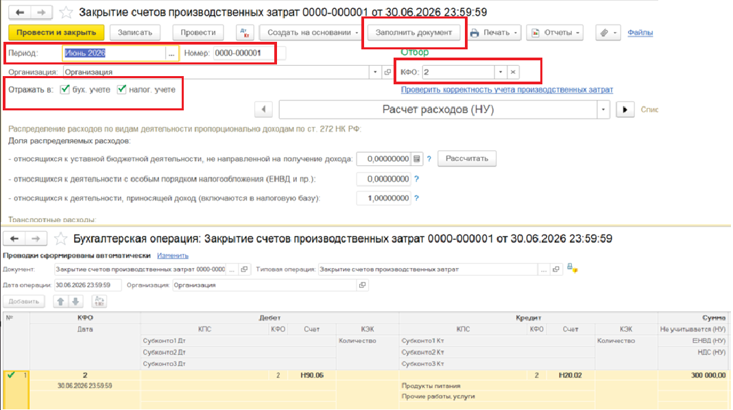Star the Закрытие счетов document as favorite
733x410 pixels.
coord(66,12)
